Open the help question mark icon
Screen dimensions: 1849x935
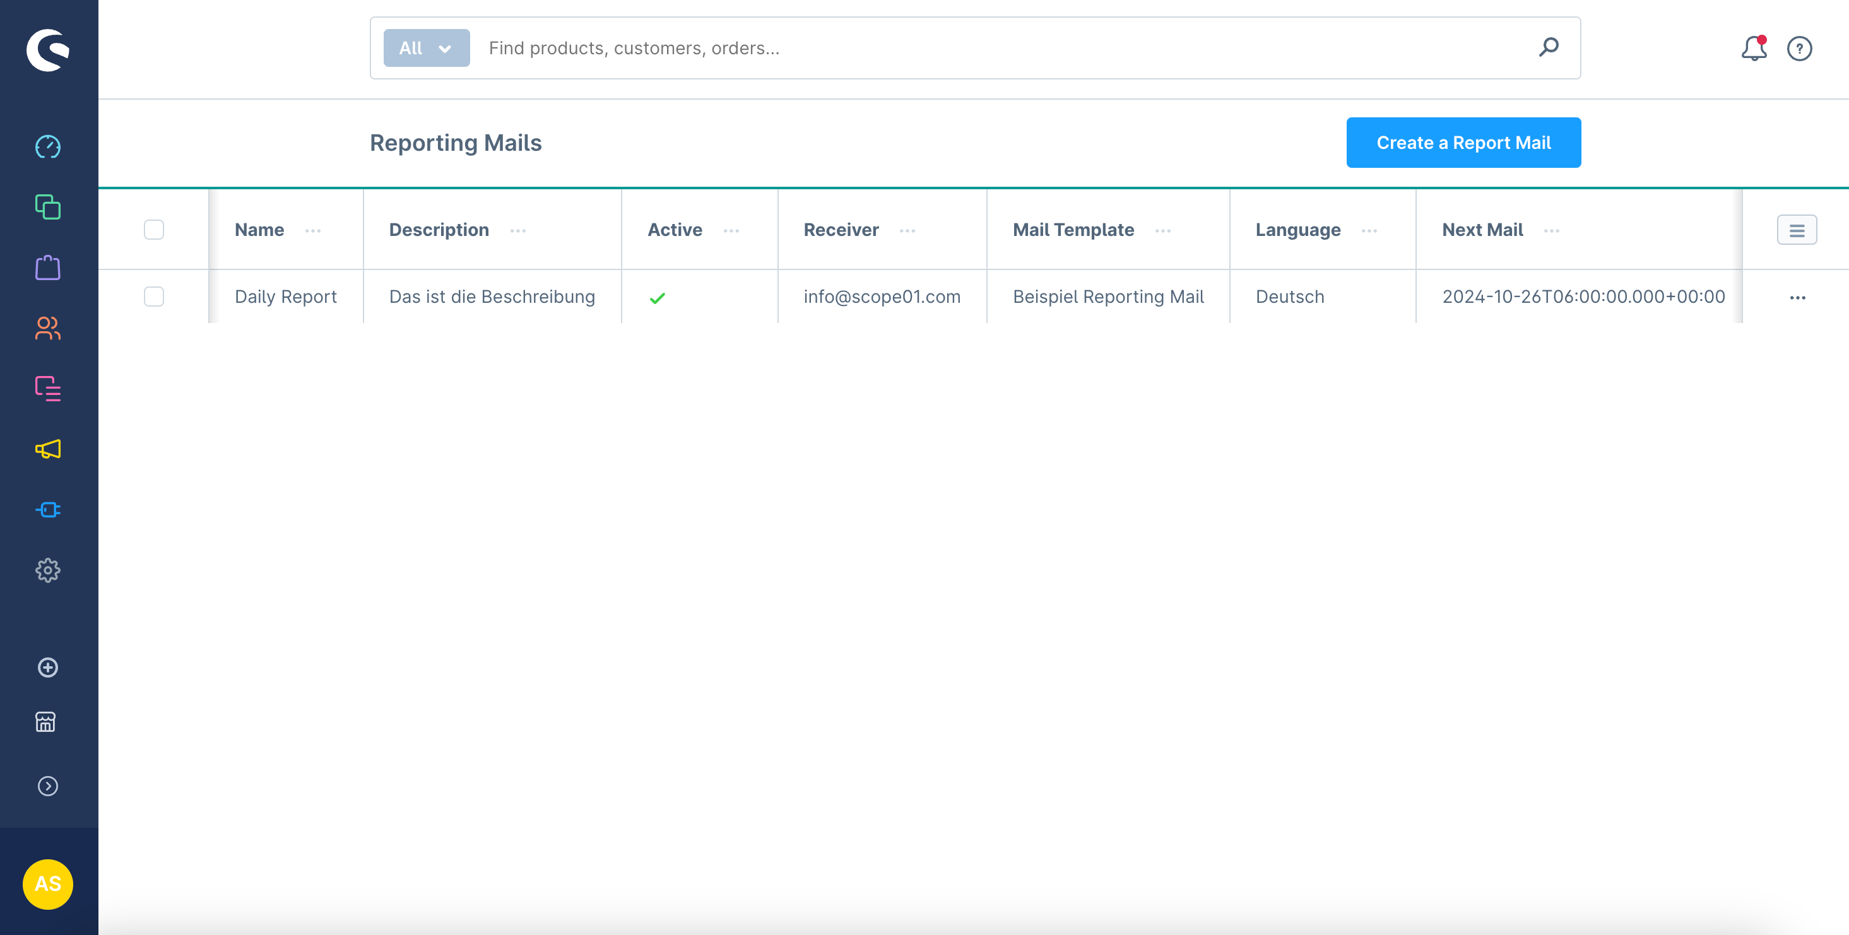[x=1800, y=49]
